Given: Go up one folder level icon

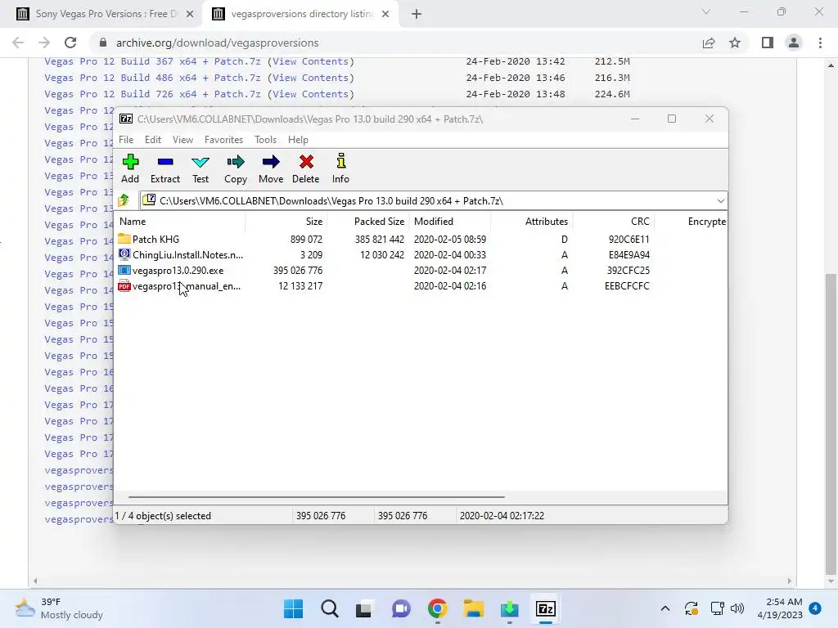Looking at the screenshot, I should coord(124,200).
